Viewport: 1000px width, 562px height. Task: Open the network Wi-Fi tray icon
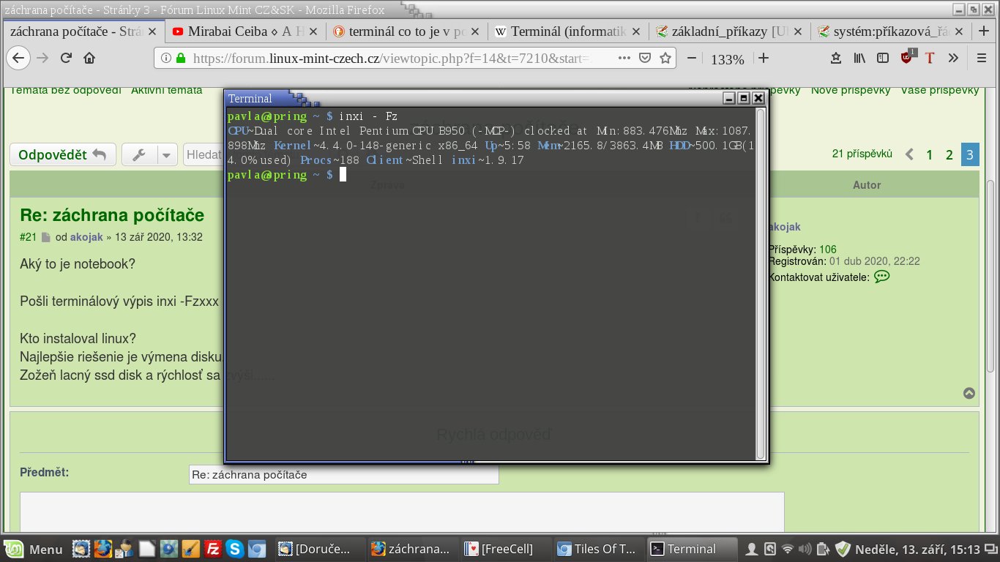[788, 548]
